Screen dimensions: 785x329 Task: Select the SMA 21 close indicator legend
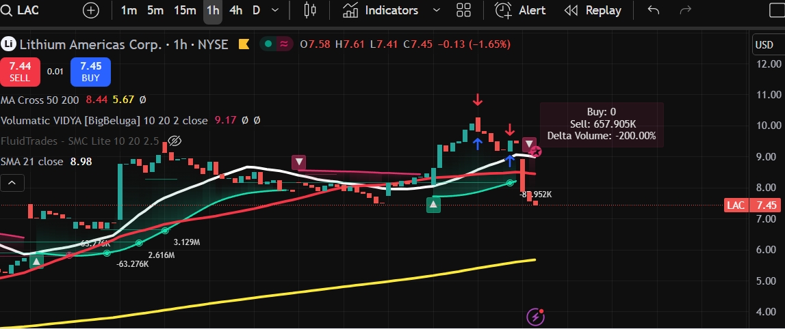32,162
